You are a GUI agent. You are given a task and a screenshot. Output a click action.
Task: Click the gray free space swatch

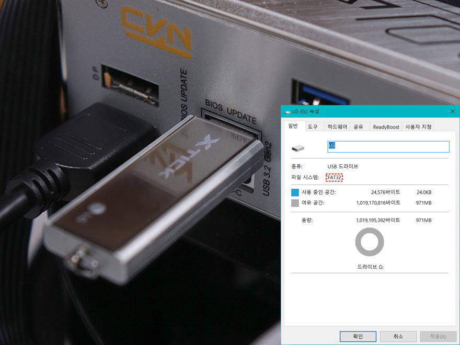pos(295,203)
